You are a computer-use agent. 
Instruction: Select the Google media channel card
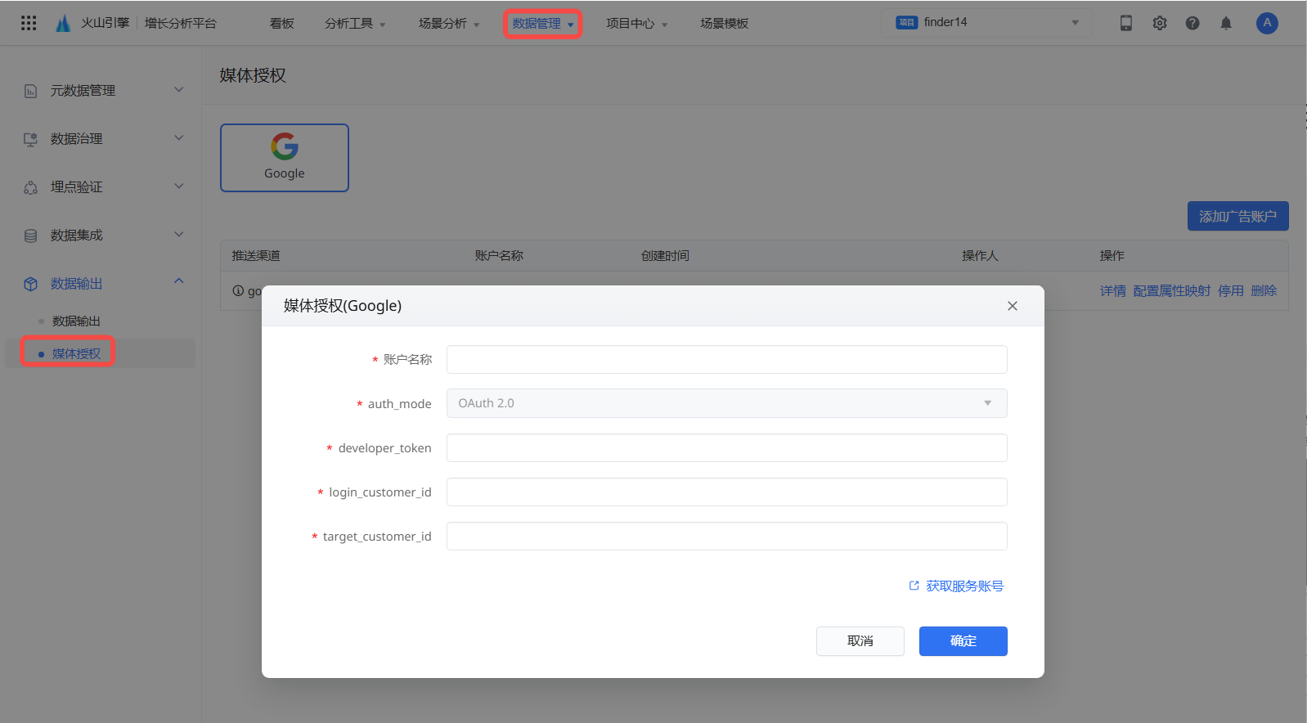point(285,158)
